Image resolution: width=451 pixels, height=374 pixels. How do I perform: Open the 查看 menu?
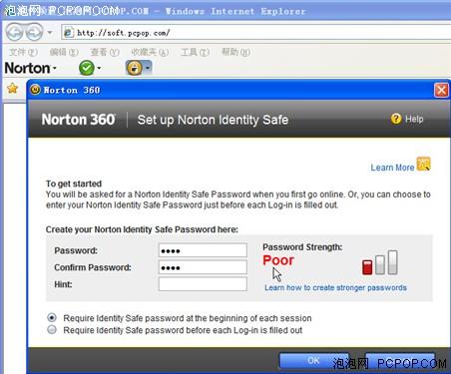point(105,52)
